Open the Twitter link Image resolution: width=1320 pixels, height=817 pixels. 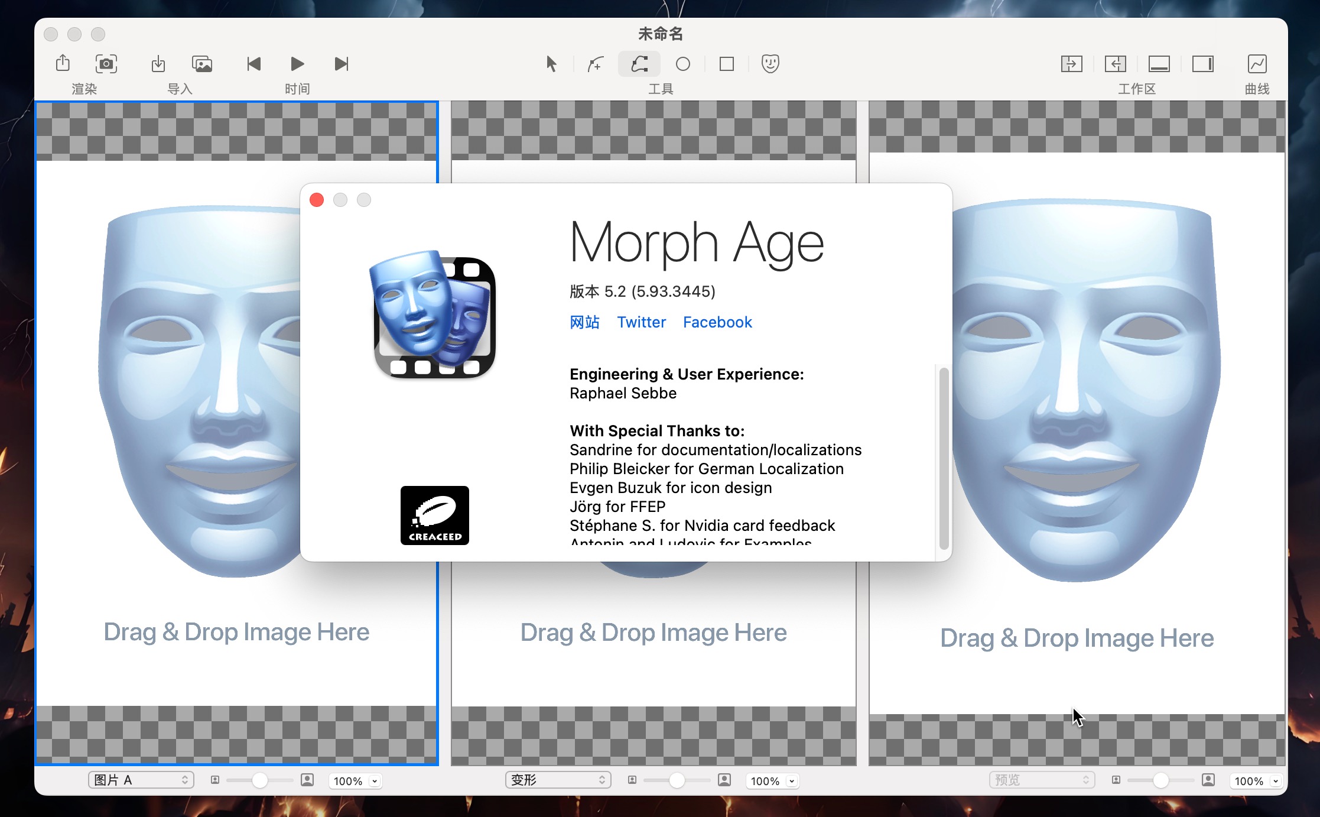[x=641, y=322]
